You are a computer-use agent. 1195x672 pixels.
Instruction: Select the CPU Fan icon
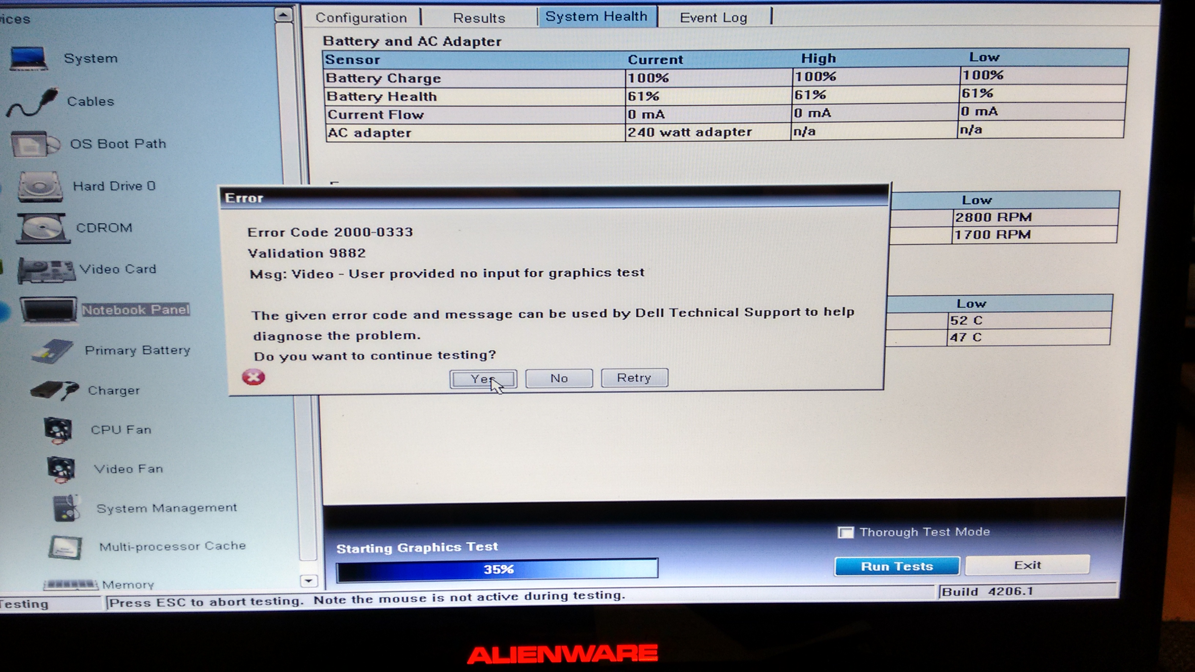coord(59,430)
